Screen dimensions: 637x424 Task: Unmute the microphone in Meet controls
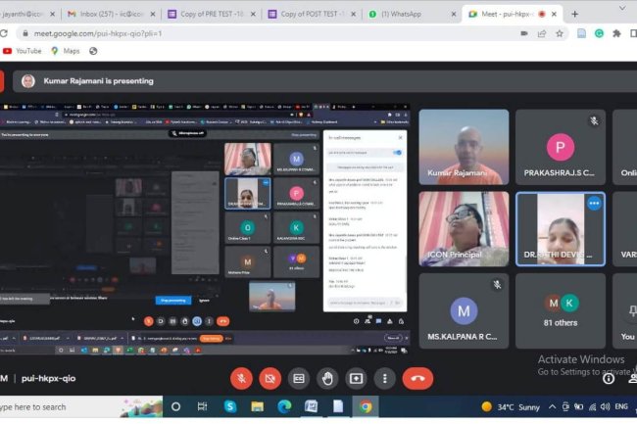(241, 378)
